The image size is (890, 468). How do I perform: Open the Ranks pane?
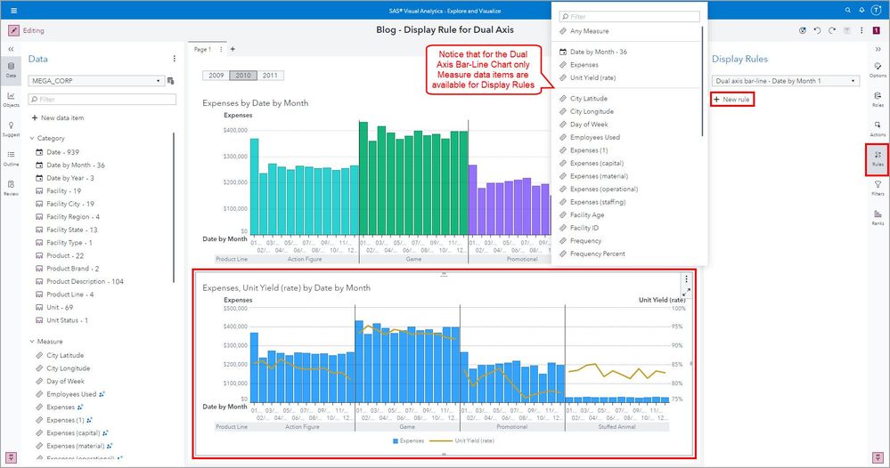tap(878, 218)
